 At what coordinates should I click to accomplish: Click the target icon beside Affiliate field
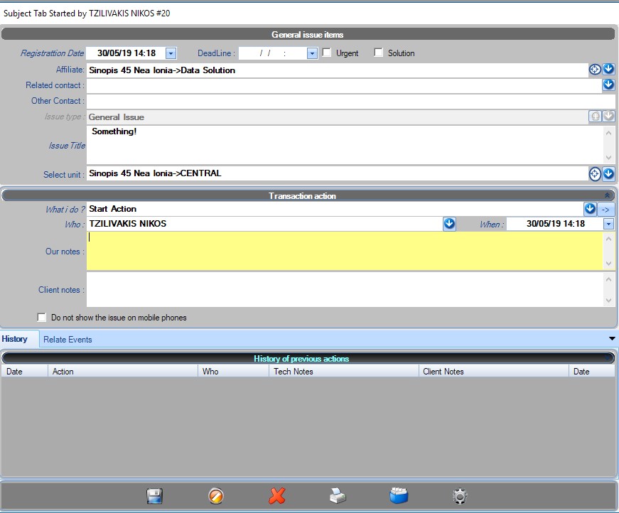pyautogui.click(x=595, y=70)
